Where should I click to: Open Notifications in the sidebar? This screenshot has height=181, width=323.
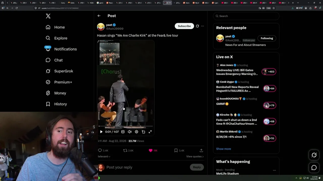pos(61,49)
